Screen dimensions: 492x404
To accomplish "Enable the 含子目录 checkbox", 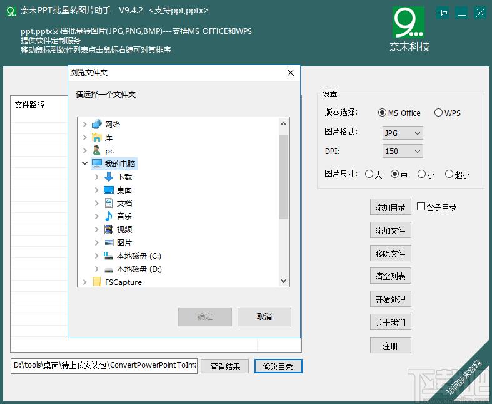I will click(x=421, y=207).
